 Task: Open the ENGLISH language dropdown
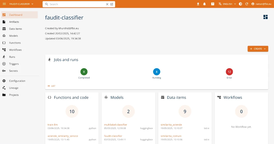click(227, 4)
